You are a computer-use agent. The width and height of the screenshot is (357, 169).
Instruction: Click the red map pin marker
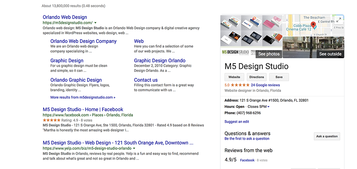point(313,25)
